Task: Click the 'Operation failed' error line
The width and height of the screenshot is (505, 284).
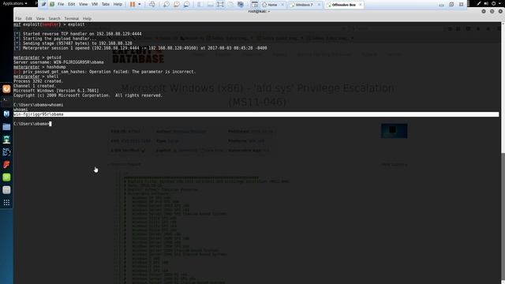Action: [x=105, y=72]
